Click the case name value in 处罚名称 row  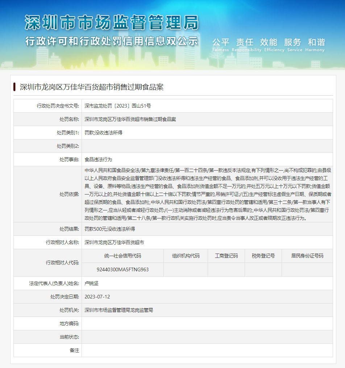[x=130, y=119]
